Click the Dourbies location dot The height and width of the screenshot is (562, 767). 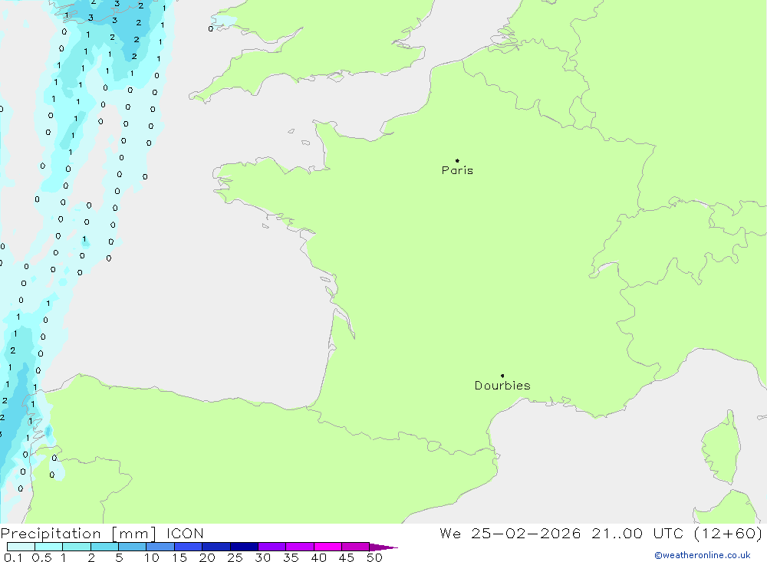[x=502, y=376]
